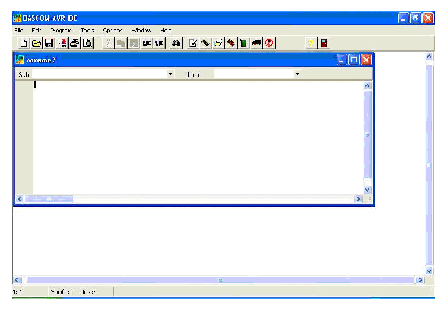Minimize the noname2 child window
The image size is (445, 310).
pos(342,60)
